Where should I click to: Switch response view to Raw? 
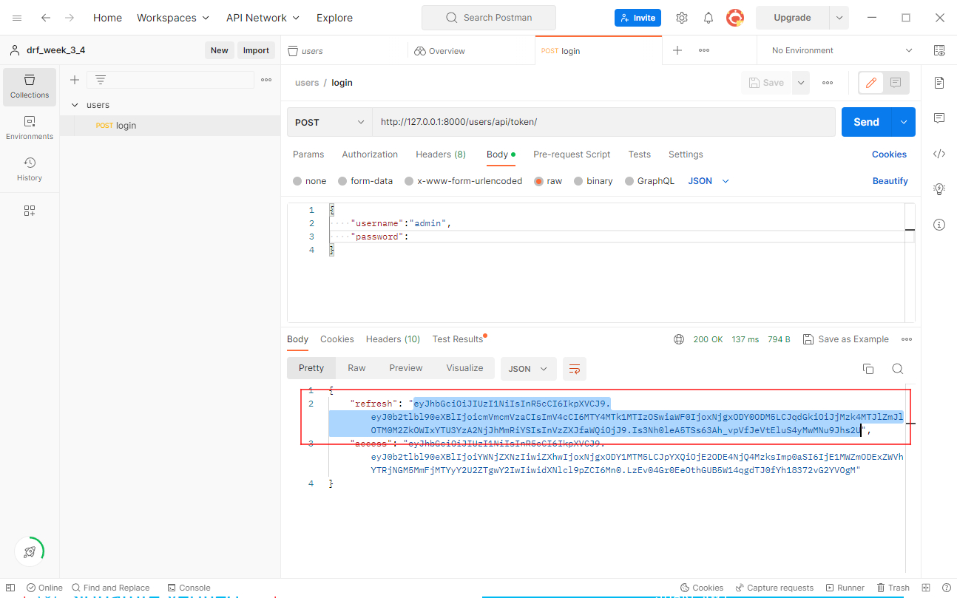(356, 368)
